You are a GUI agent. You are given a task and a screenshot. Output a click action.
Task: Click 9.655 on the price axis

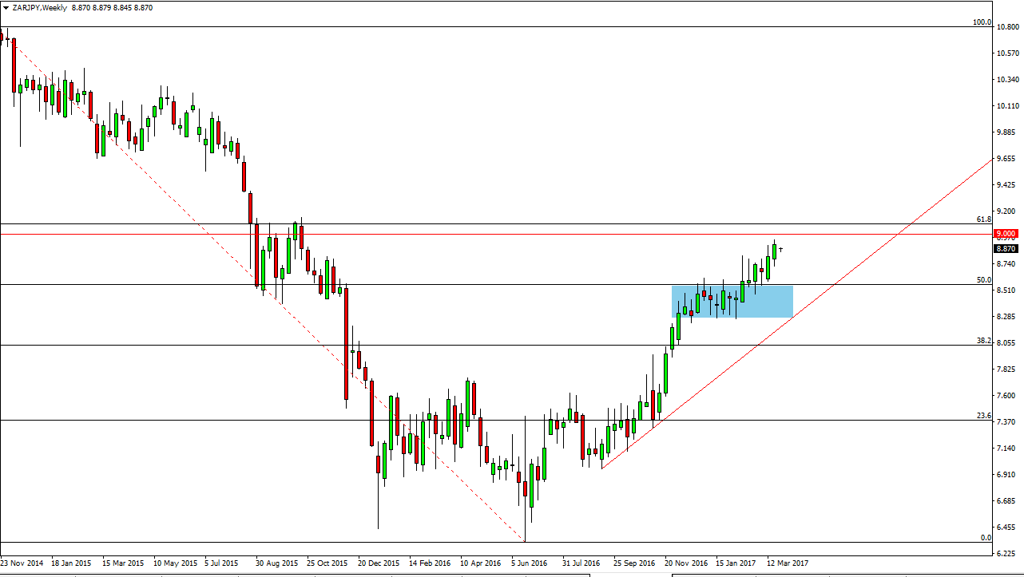point(1007,159)
